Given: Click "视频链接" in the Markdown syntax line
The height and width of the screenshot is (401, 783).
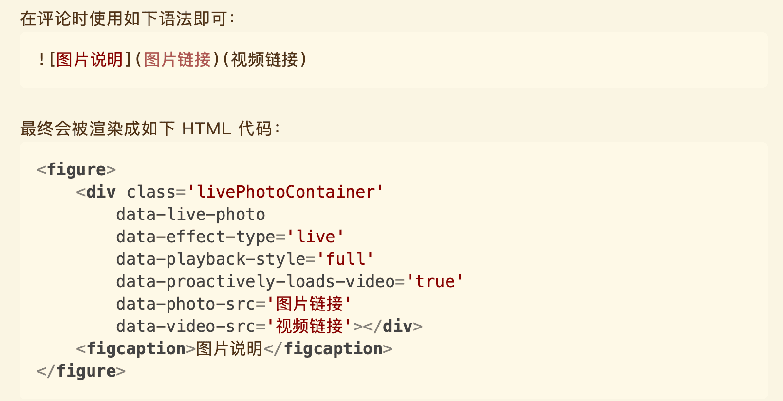Looking at the screenshot, I should [264, 59].
